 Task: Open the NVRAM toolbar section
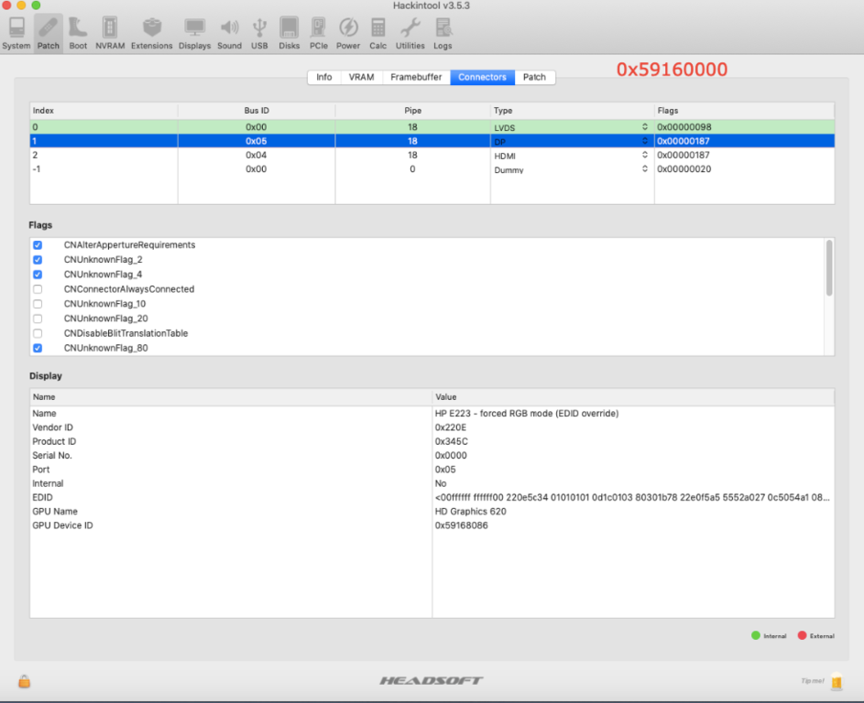(x=109, y=30)
